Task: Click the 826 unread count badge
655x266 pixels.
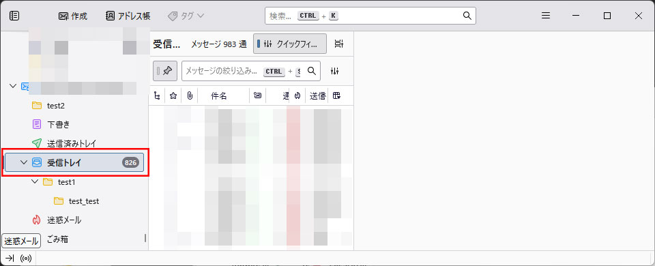Action: [131, 163]
